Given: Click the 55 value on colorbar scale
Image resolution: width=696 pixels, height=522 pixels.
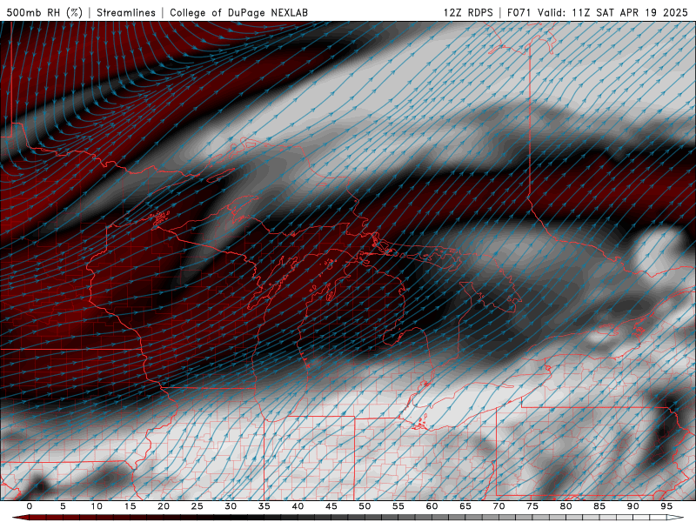Looking at the screenshot, I should (x=398, y=506).
